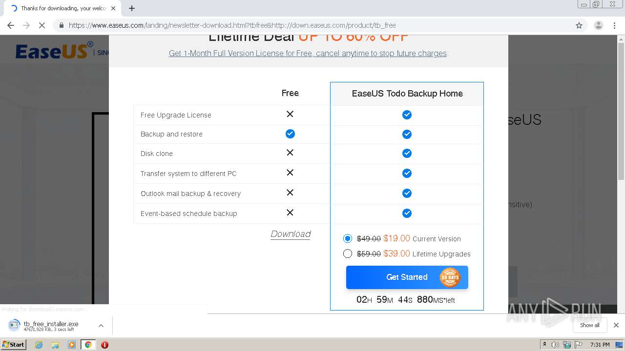The image size is (625, 351).
Task: Click Free column X for Event-based schedule backup
Action: (x=290, y=213)
